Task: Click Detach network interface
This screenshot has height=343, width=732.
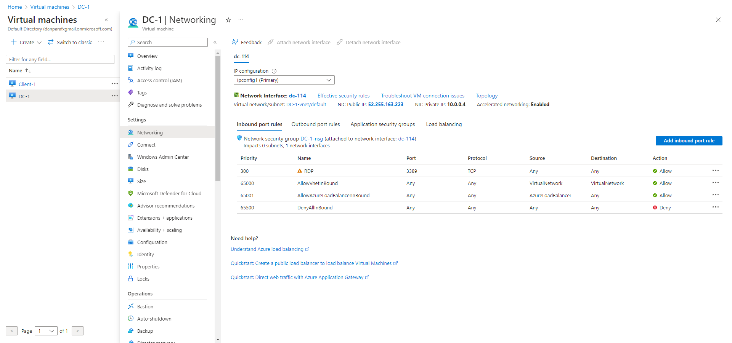Action: point(369,42)
